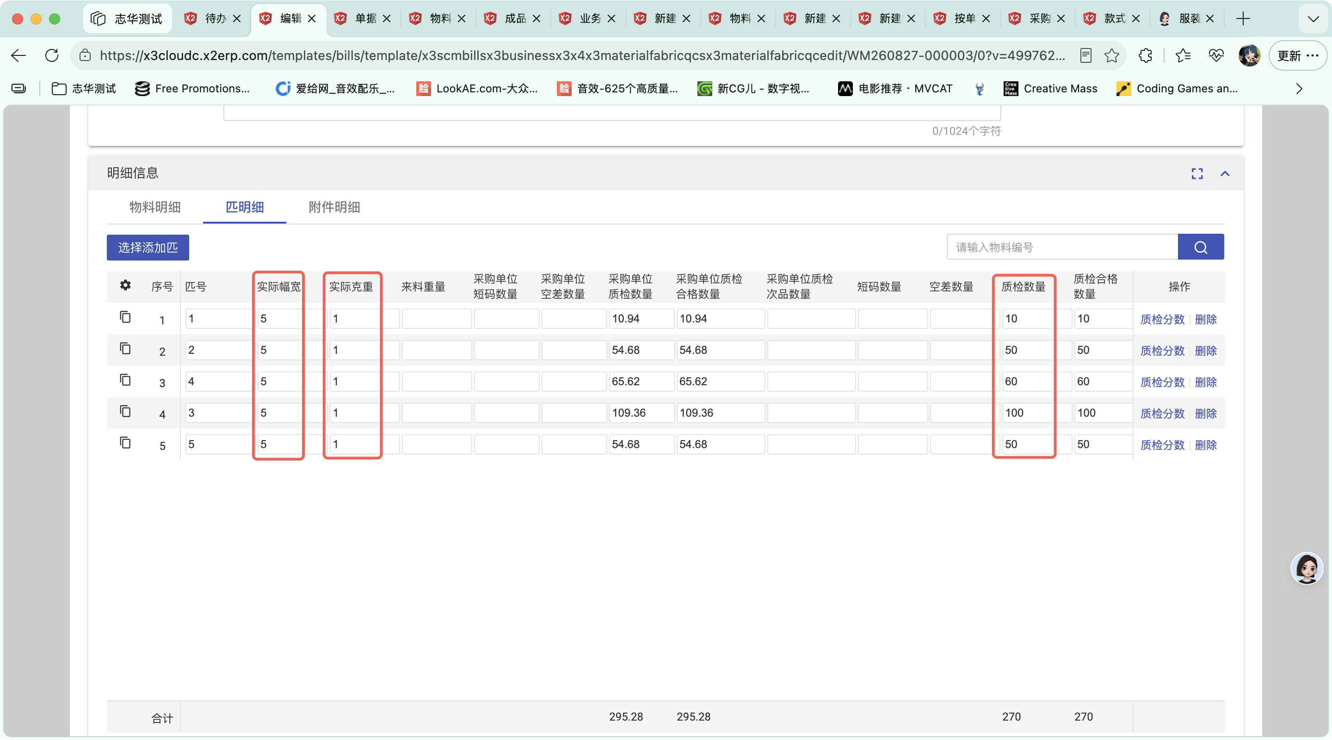This screenshot has width=1332, height=740.
Task: Delete row 3 via 删除 link
Action: pyautogui.click(x=1206, y=382)
